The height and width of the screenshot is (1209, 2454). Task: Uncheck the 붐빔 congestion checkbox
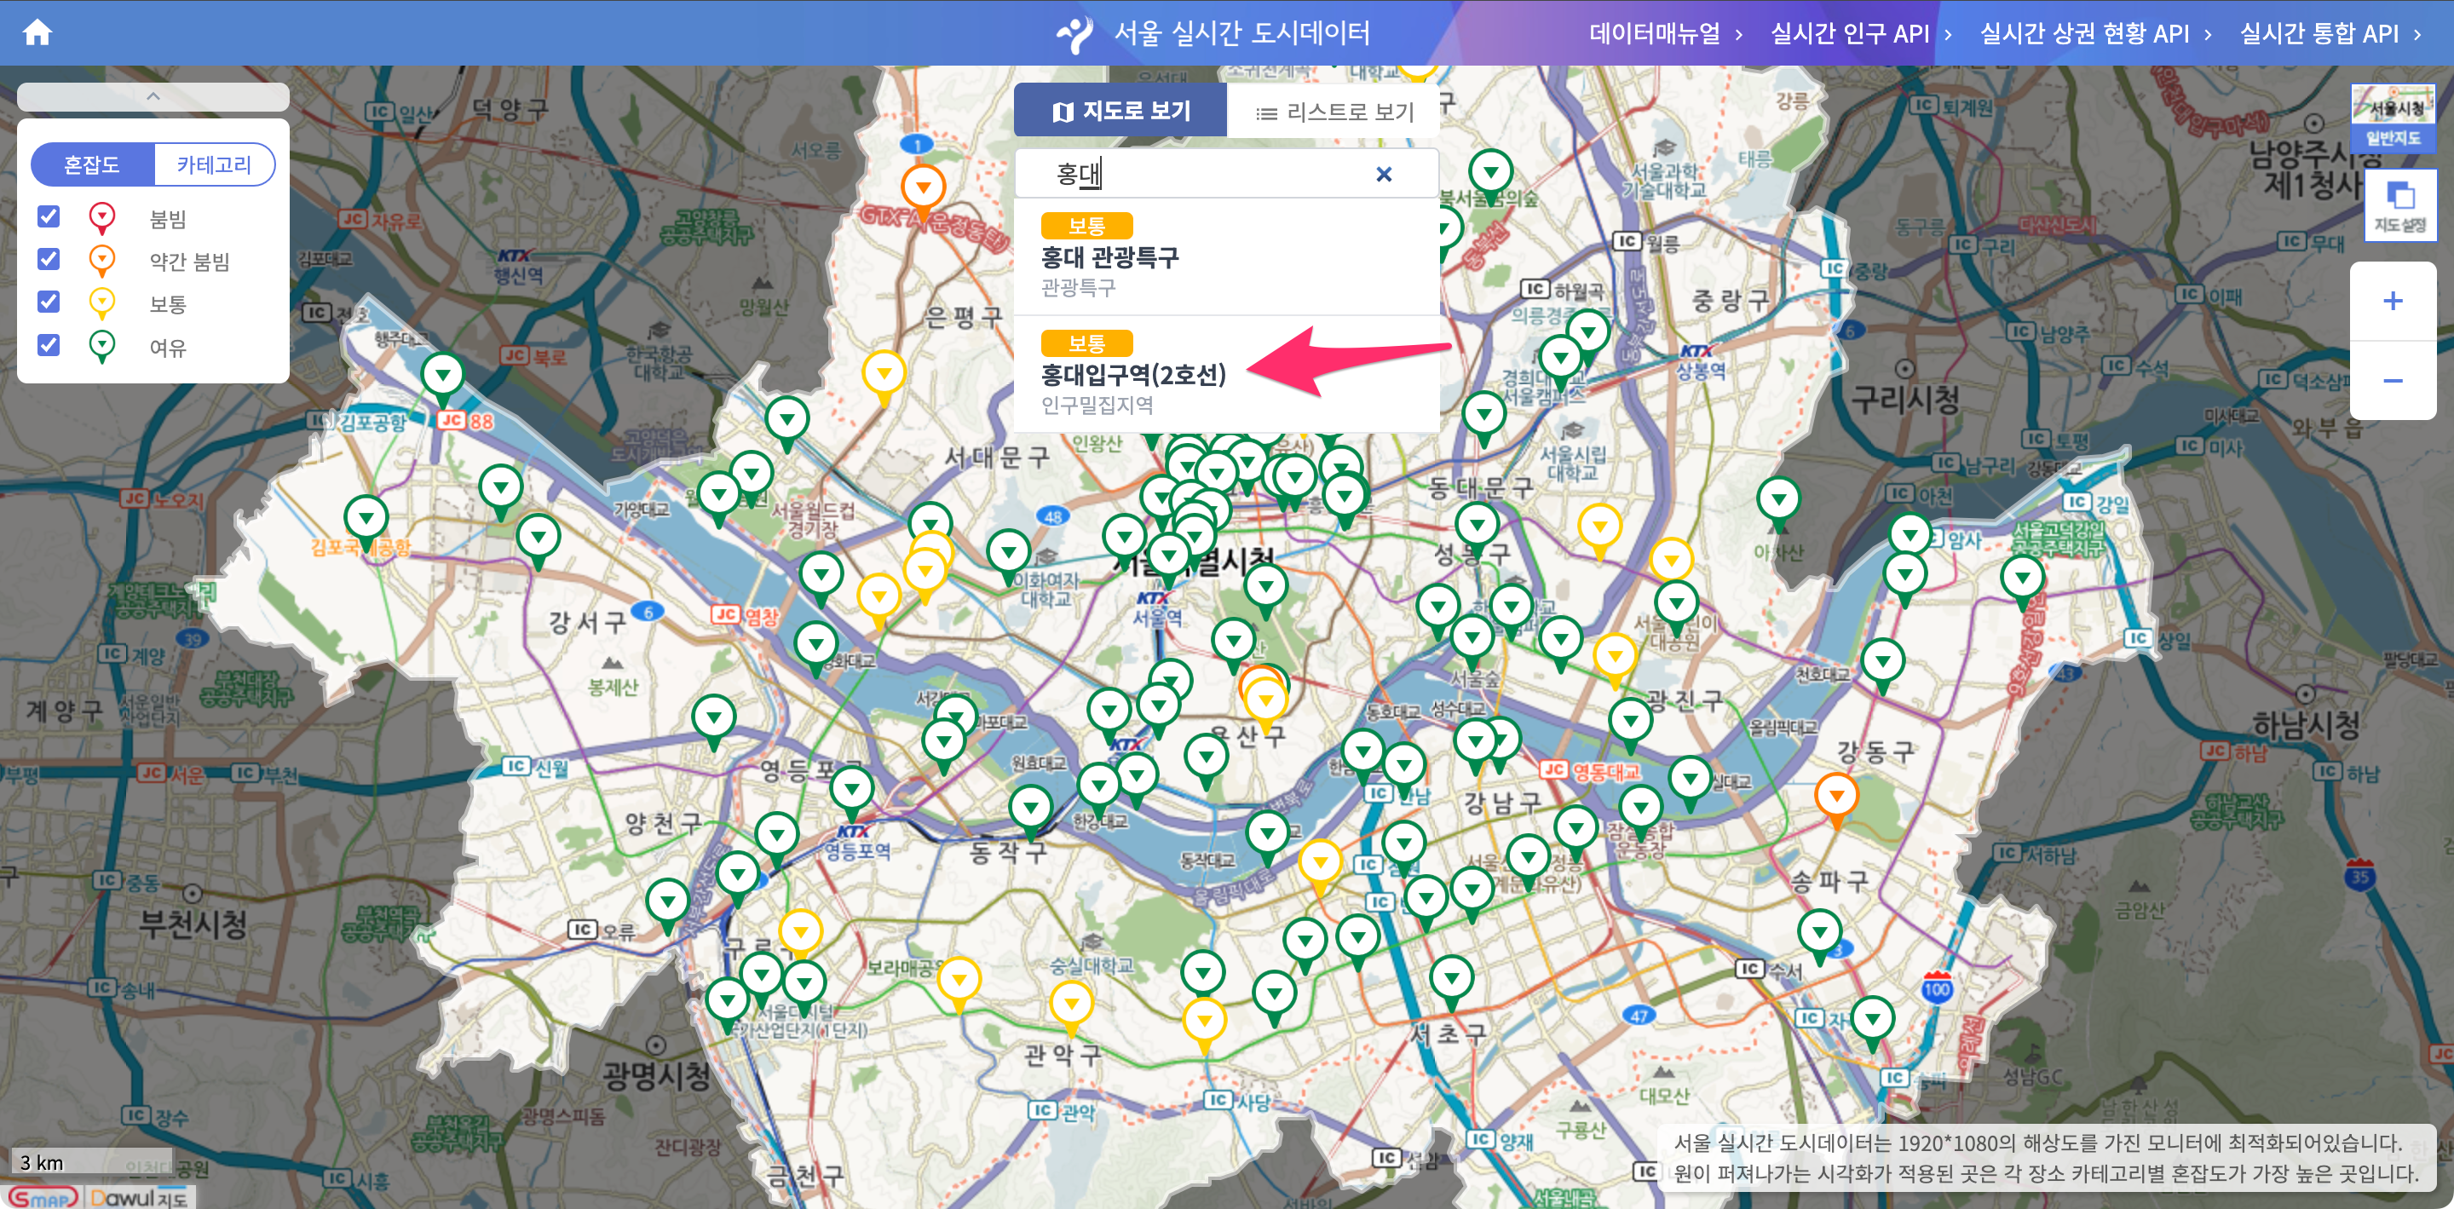click(x=49, y=216)
